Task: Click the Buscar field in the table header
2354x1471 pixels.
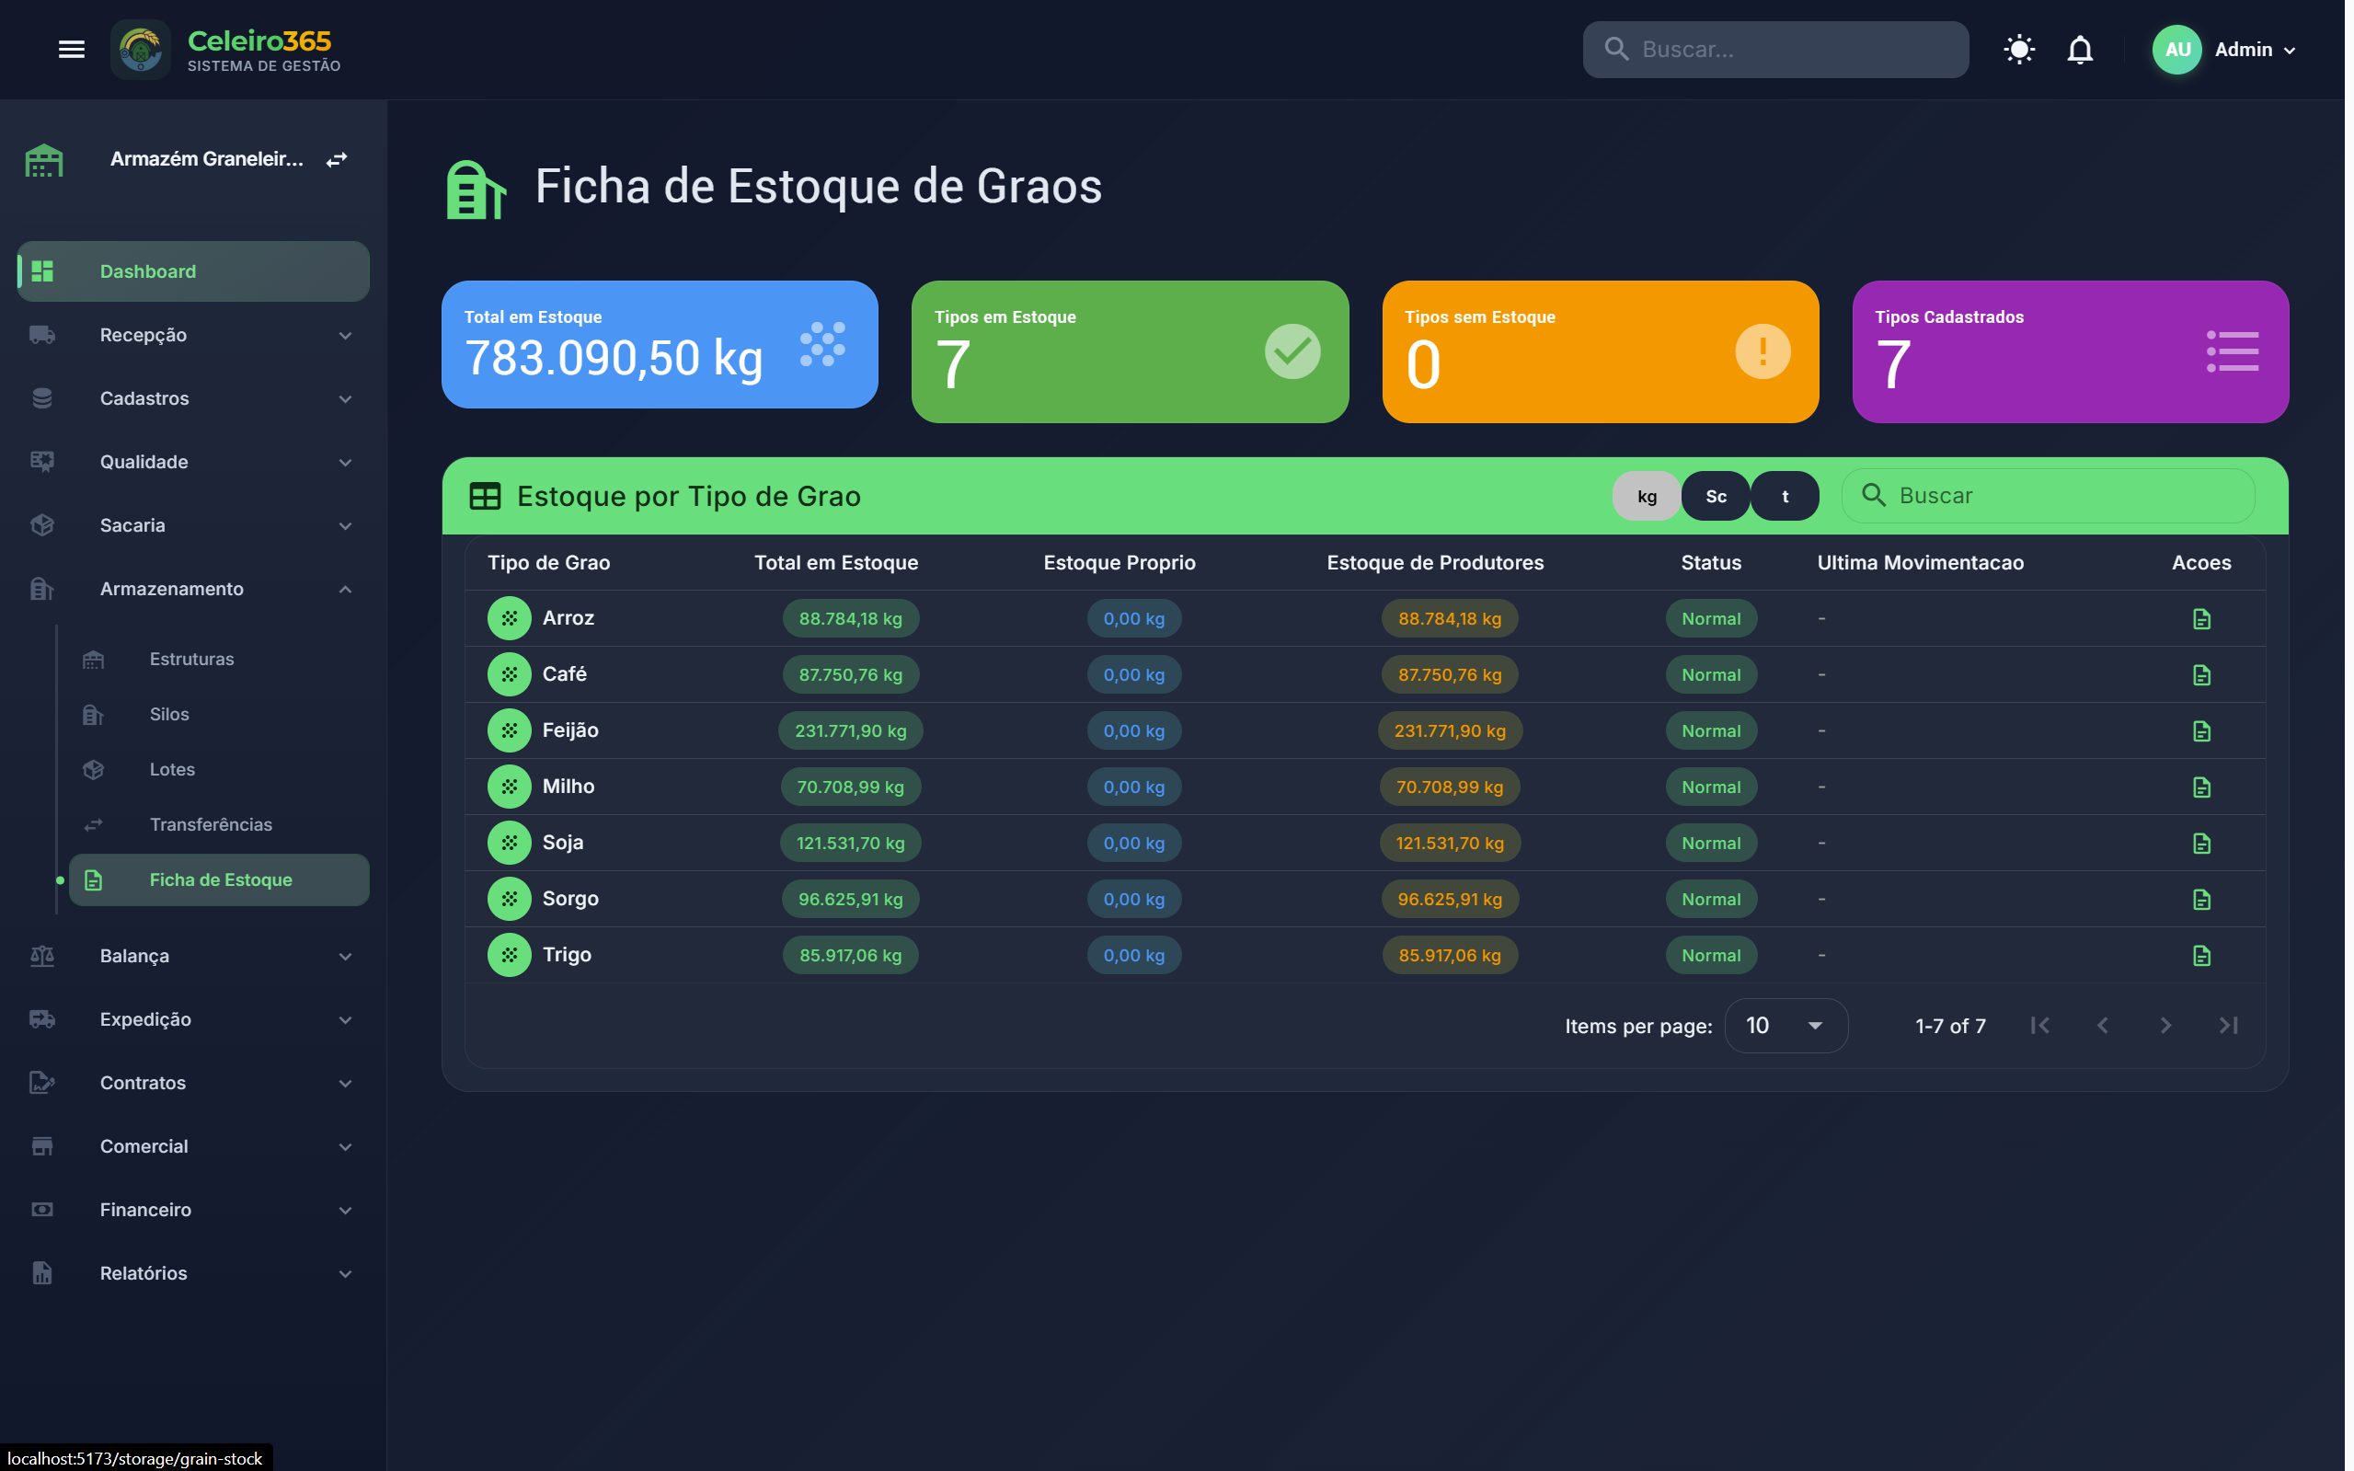Action: coord(2062,496)
